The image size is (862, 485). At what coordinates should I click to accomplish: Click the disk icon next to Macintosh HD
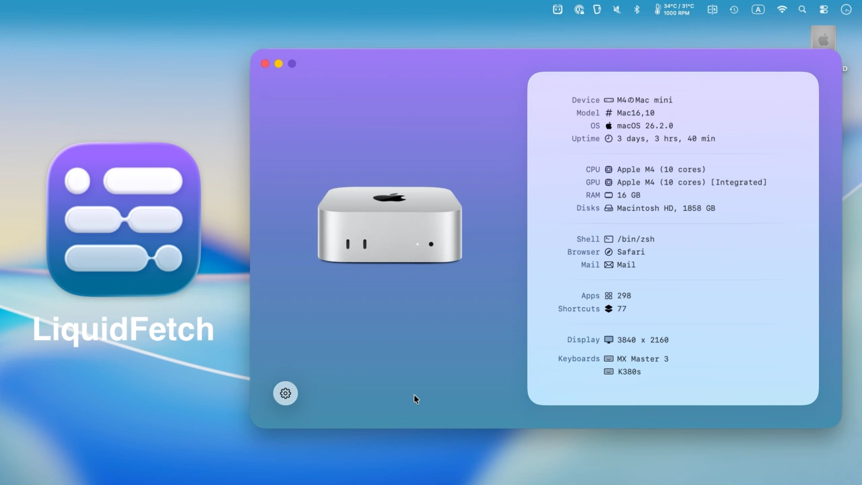pyautogui.click(x=608, y=208)
